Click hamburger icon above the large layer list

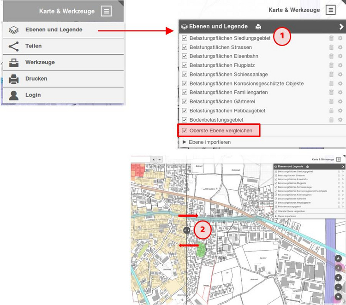pyautogui.click(x=331, y=10)
